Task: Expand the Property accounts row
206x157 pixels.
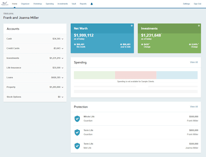Action: [x=63, y=87]
